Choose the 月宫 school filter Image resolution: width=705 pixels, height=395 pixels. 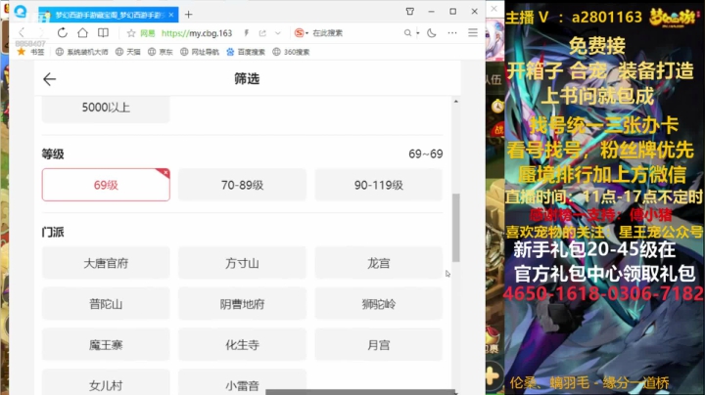pos(379,345)
